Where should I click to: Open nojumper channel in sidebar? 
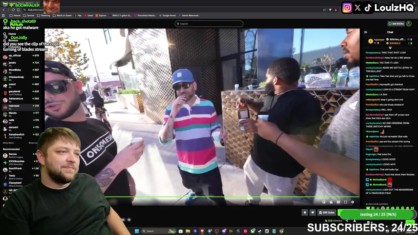[21, 107]
